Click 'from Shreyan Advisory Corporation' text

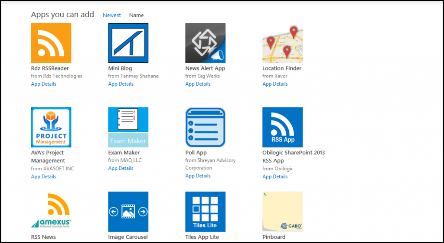(x=210, y=164)
